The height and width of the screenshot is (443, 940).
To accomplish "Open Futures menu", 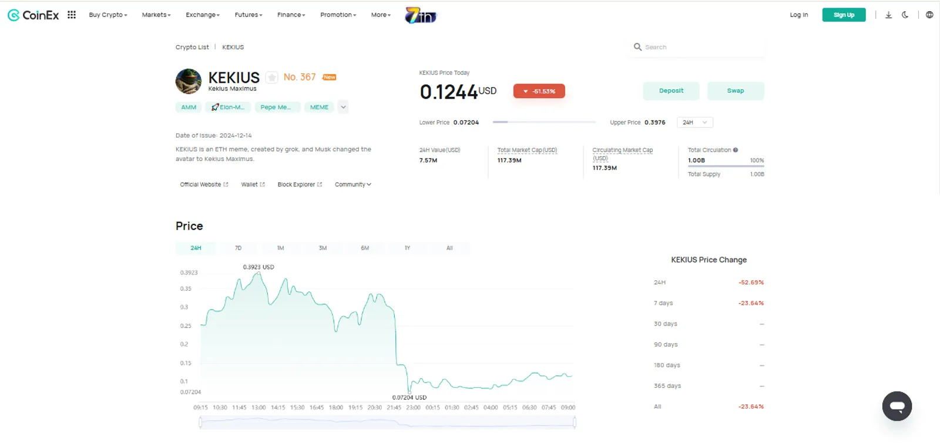I will tap(249, 15).
